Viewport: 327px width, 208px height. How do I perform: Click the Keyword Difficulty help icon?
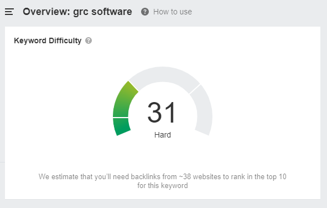[x=89, y=40]
